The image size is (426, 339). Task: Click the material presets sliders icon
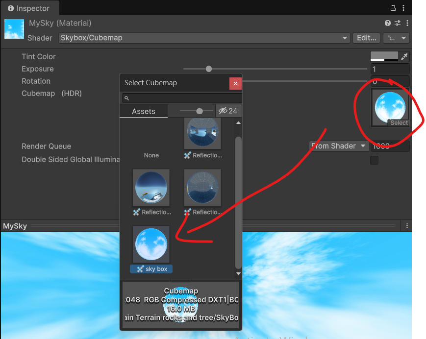point(398,23)
